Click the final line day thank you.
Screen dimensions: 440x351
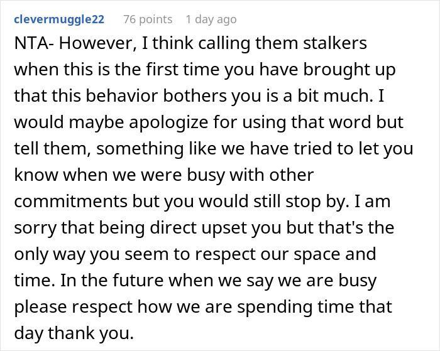point(74,333)
